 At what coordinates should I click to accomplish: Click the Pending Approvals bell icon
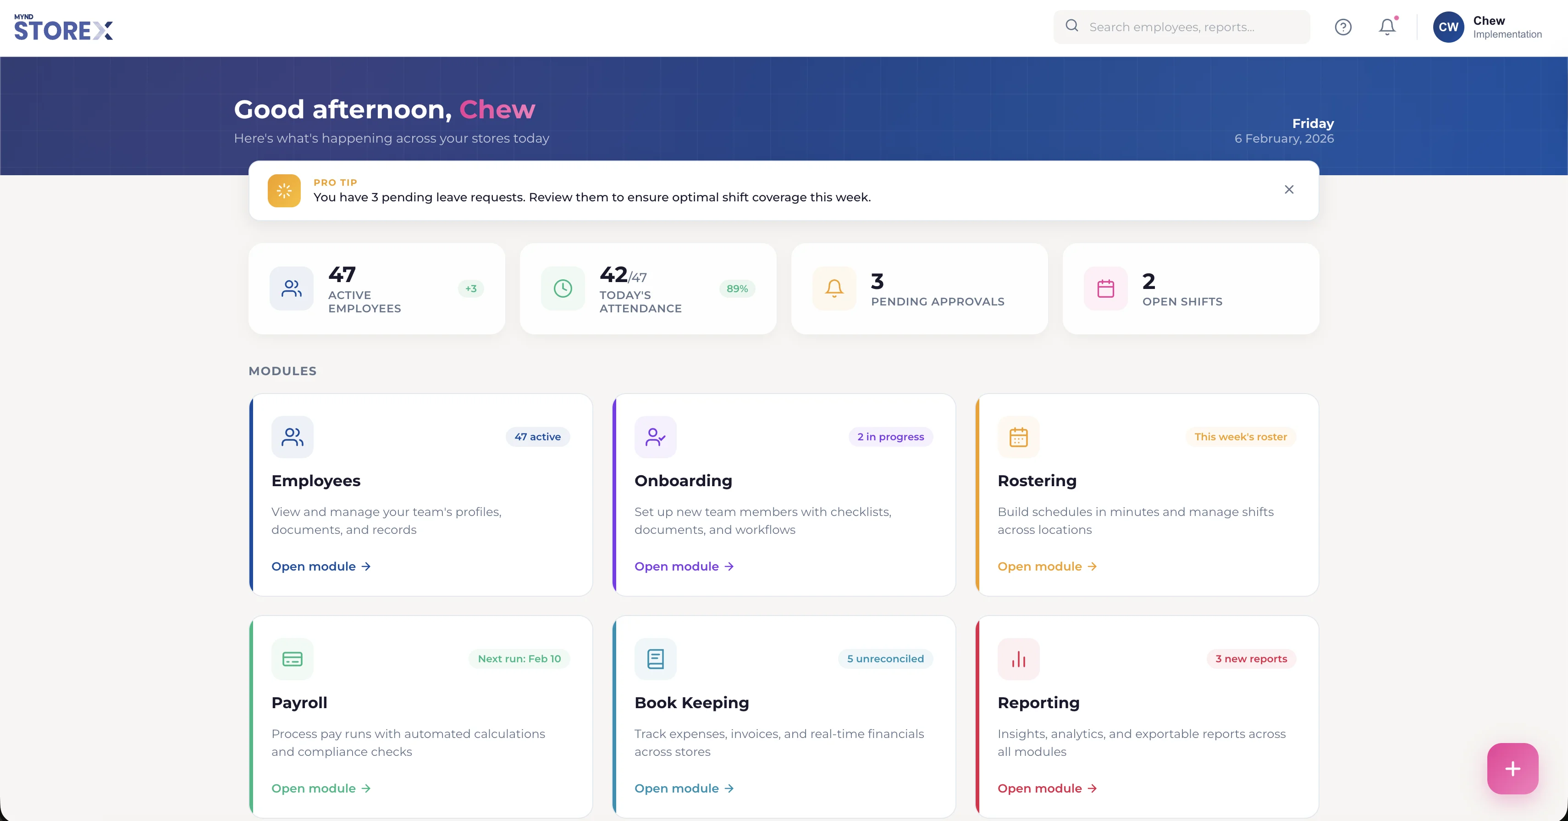[x=834, y=288]
